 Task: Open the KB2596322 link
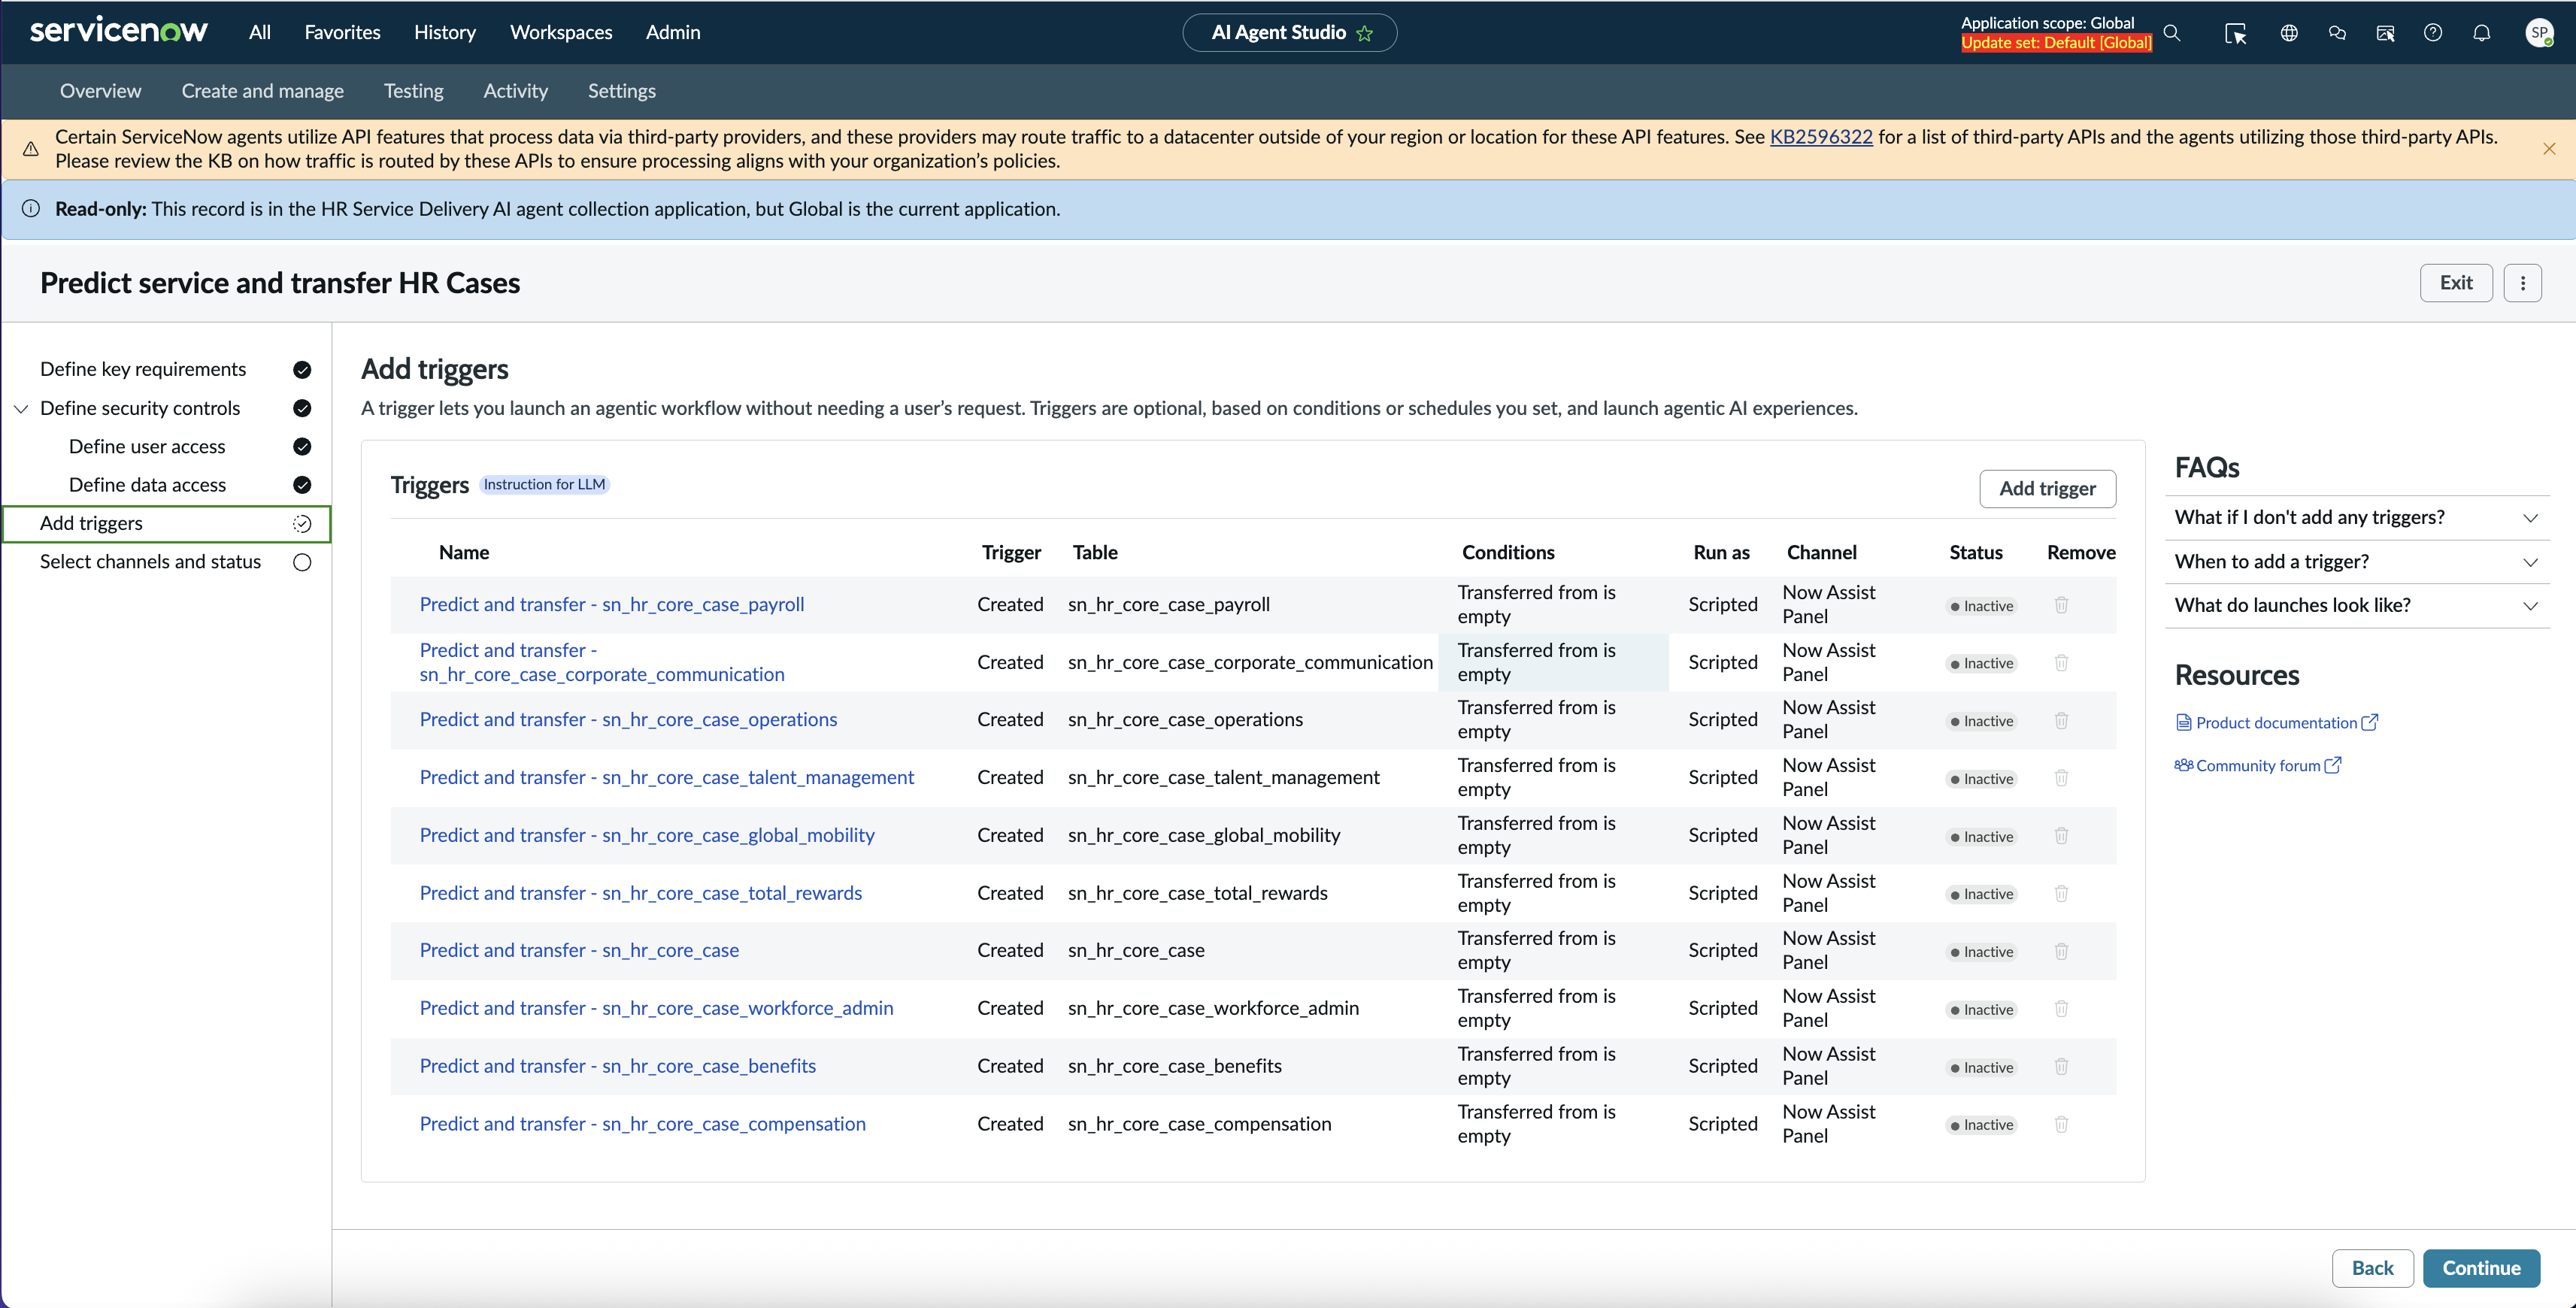pyautogui.click(x=1821, y=137)
